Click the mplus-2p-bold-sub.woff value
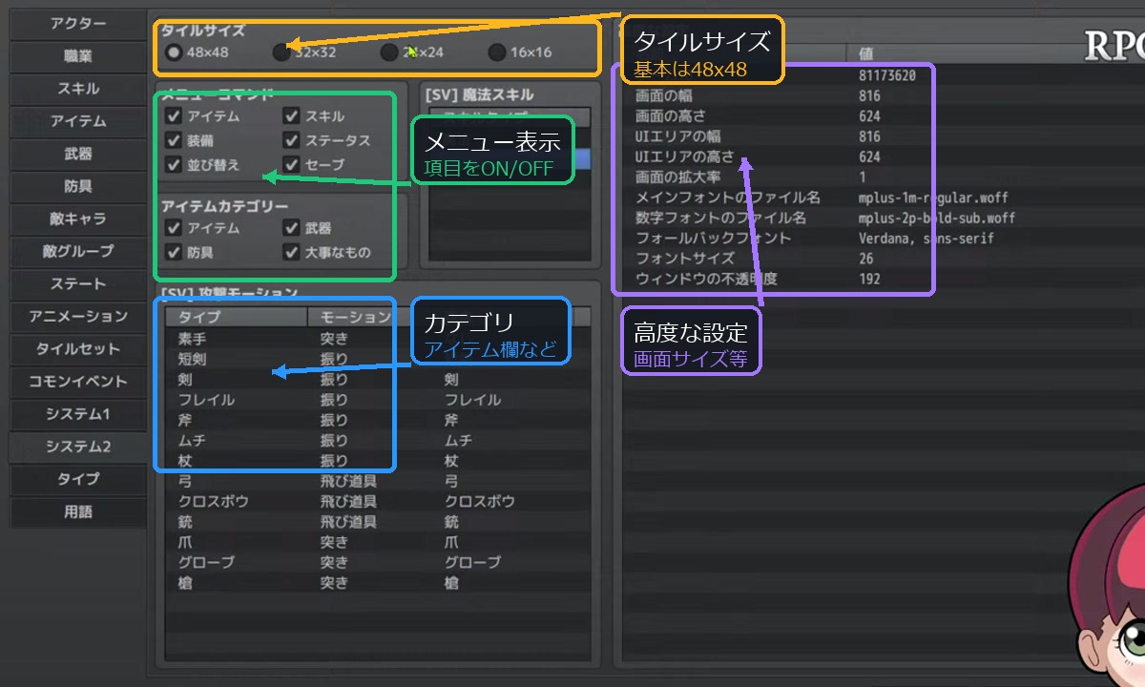The width and height of the screenshot is (1145, 687). (937, 218)
